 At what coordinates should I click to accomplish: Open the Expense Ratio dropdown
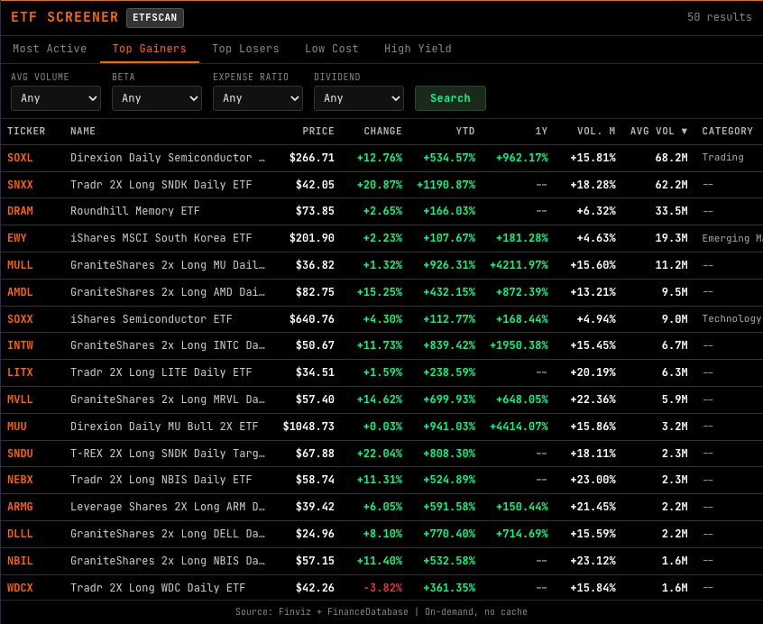point(258,98)
